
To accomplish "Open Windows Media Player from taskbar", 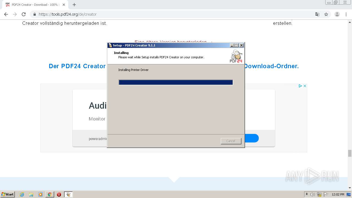I will tap(40, 194).
